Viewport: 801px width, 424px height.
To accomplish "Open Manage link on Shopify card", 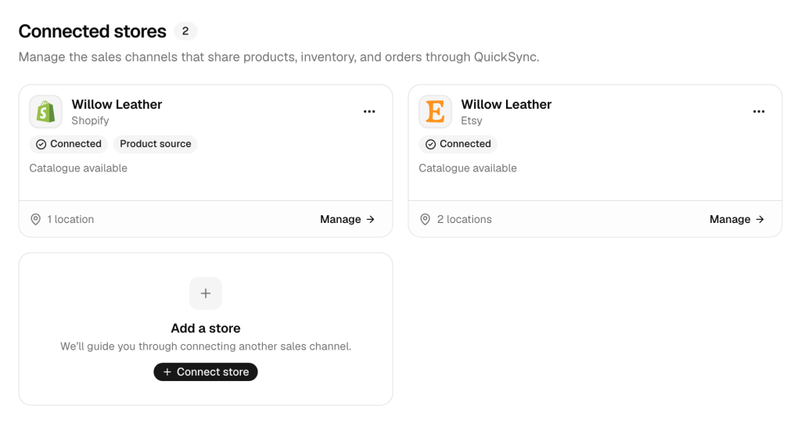I will point(347,219).
